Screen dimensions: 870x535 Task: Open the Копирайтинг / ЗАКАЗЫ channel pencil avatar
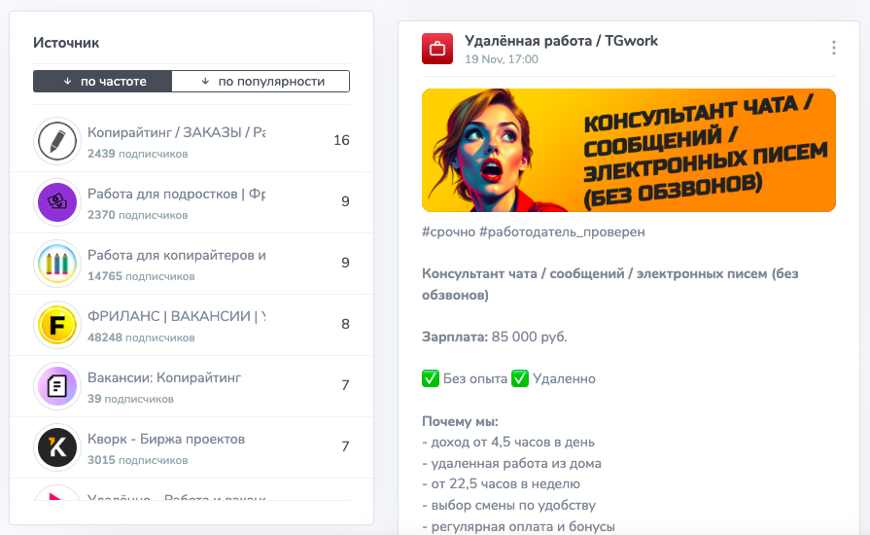pos(57,141)
